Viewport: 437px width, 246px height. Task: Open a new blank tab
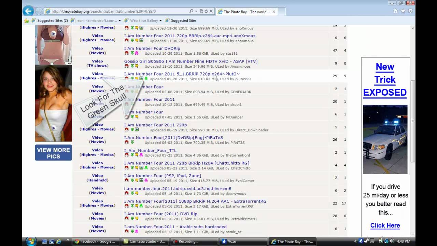(281, 12)
